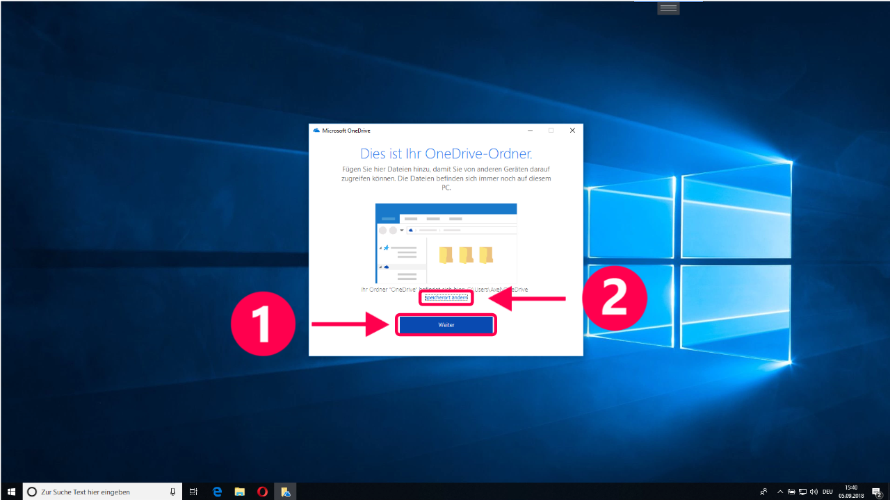Focus the taskbar search field
This screenshot has width=890, height=500.
click(102, 492)
